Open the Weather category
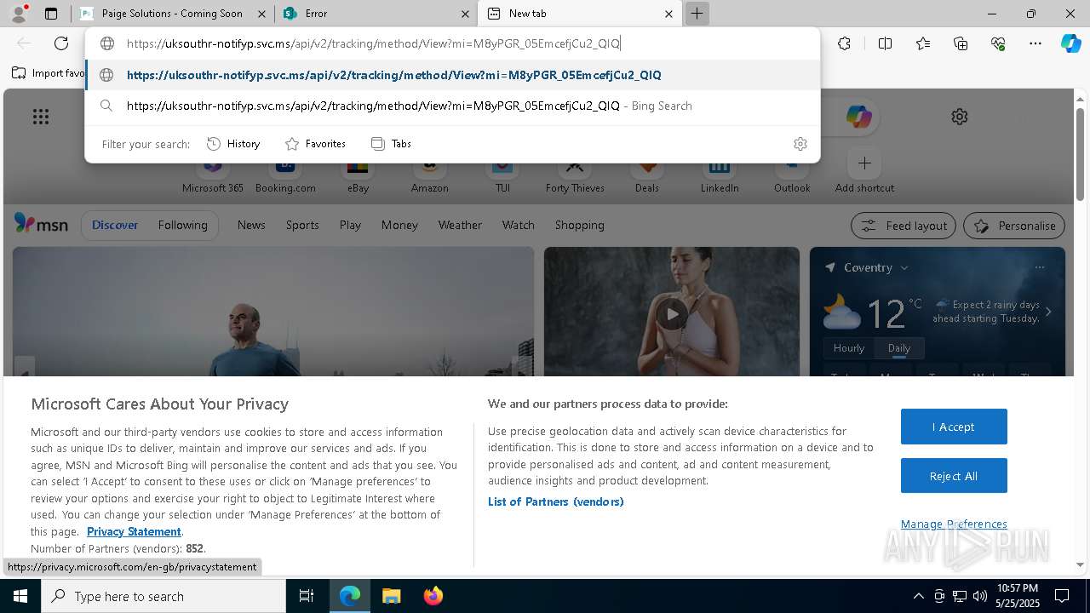Screen dimensions: 1090x613 pos(460,225)
